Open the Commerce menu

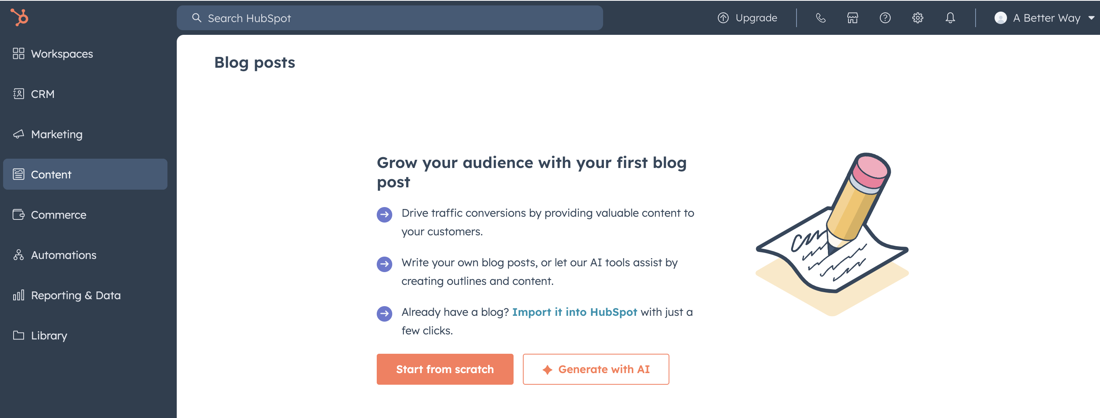(x=59, y=214)
